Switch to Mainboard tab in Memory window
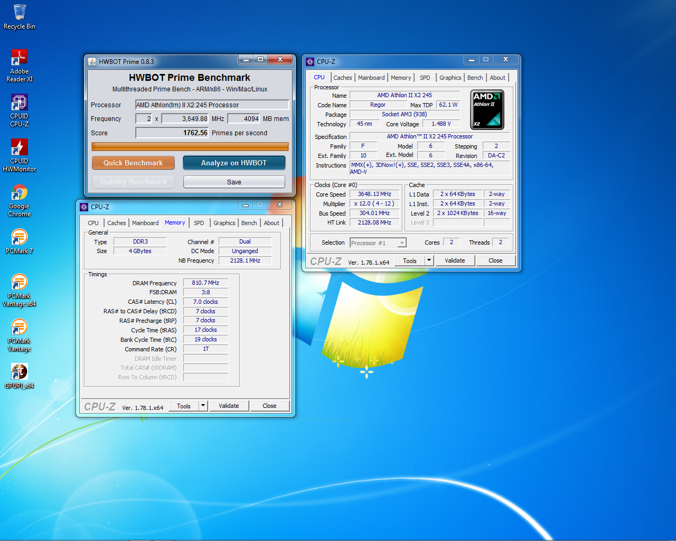Viewport: 676px width, 541px height. point(145,223)
